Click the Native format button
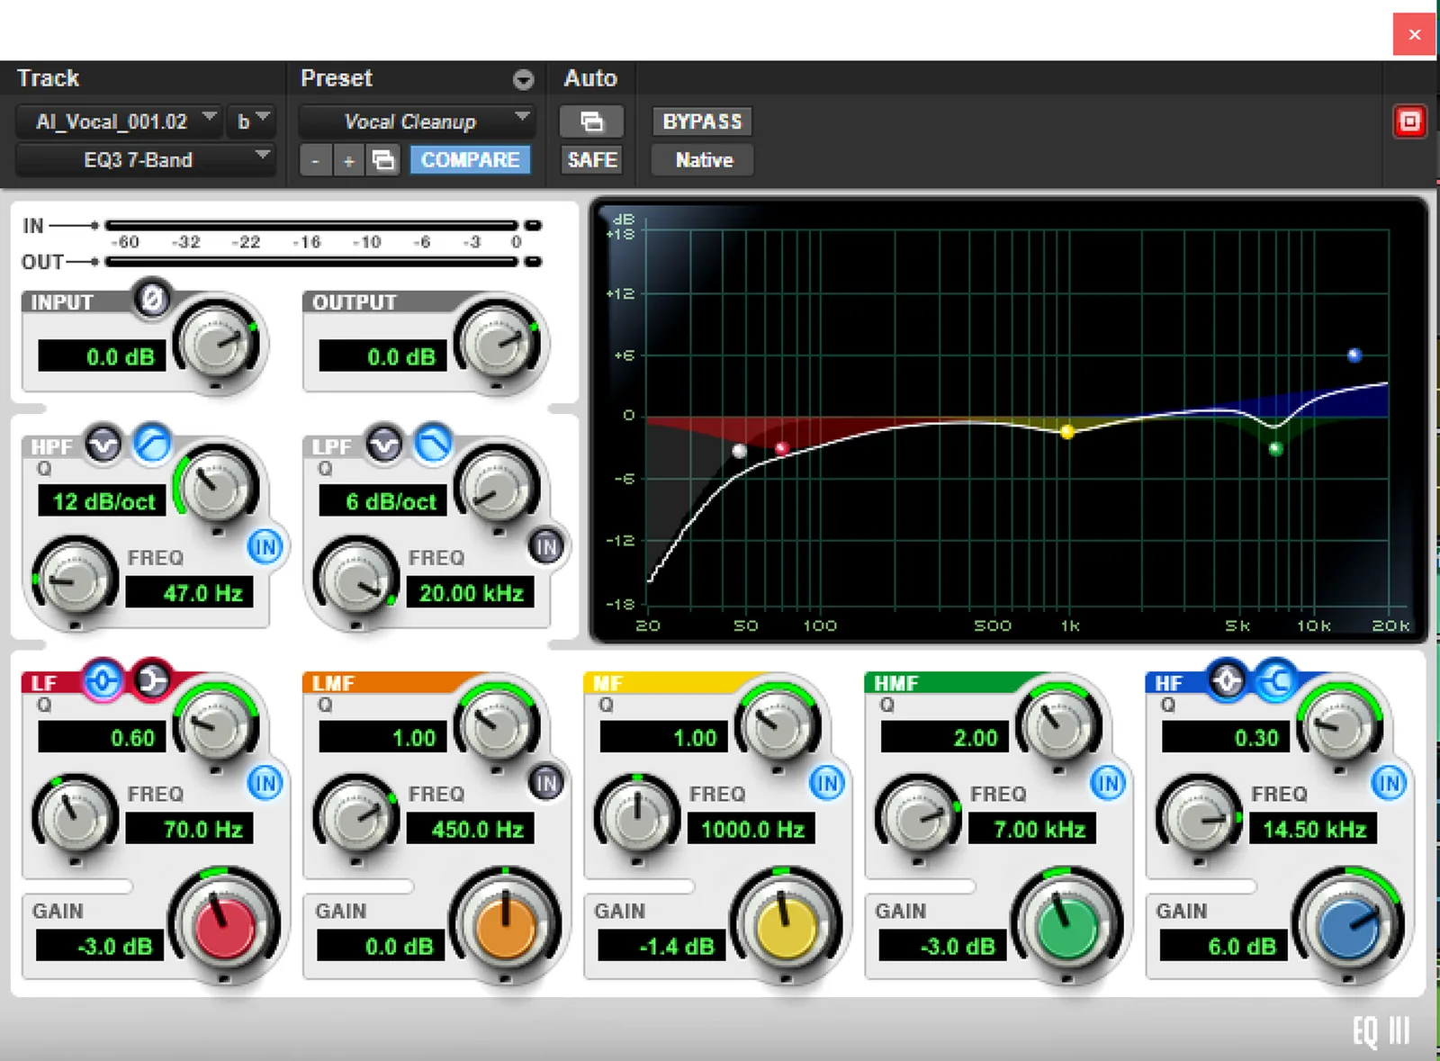Screen dimensions: 1440x1061 point(704,160)
